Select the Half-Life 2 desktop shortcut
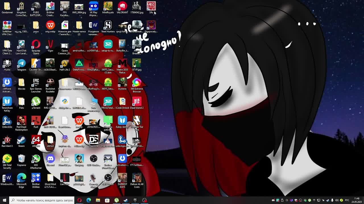Screen dimensions: 364x204 click(65, 65)
